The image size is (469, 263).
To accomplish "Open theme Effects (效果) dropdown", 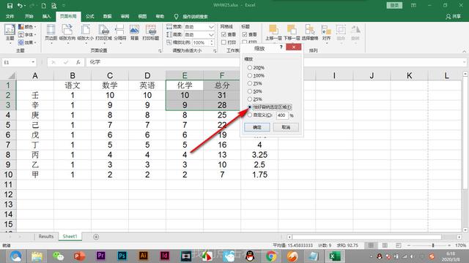I will (27, 42).
